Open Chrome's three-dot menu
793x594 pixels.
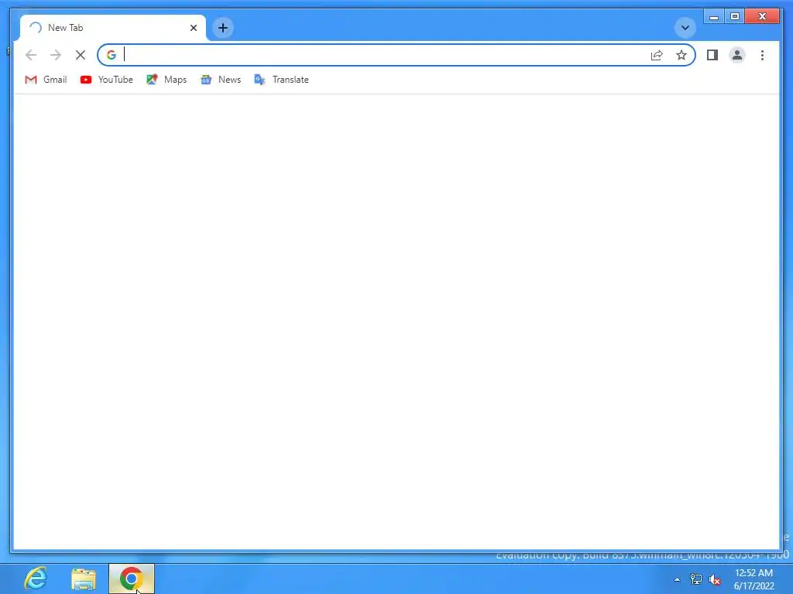(x=762, y=55)
